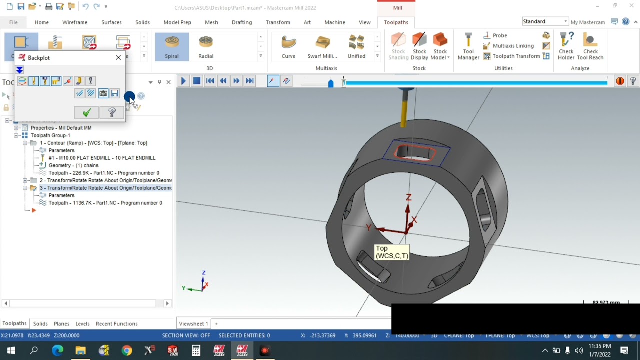
Task: Open the Home ribbon tab
Action: 42,22
